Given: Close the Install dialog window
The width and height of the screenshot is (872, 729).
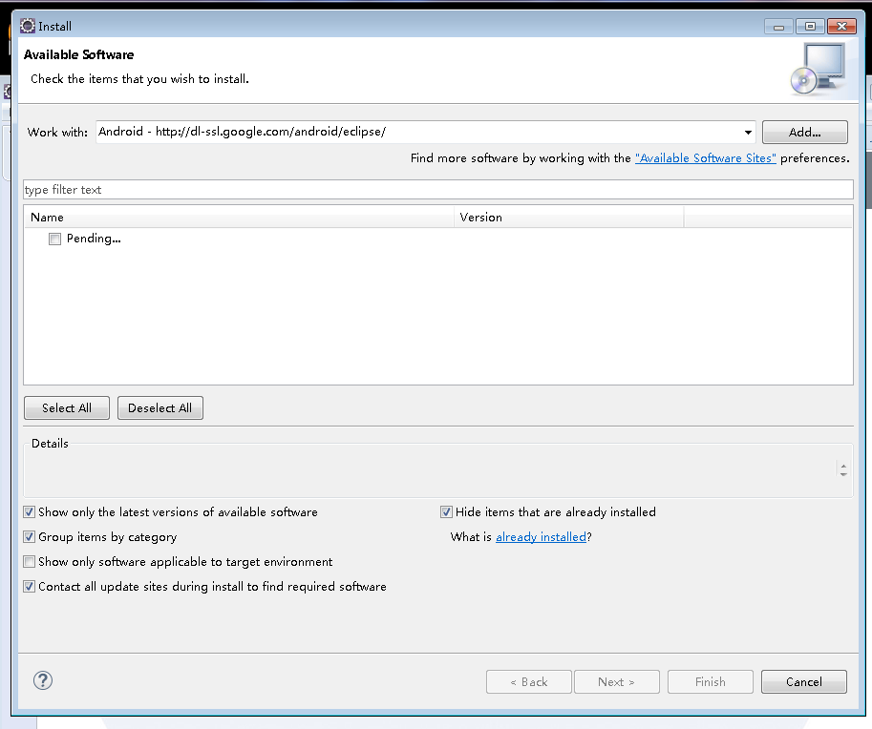Looking at the screenshot, I should (x=842, y=26).
